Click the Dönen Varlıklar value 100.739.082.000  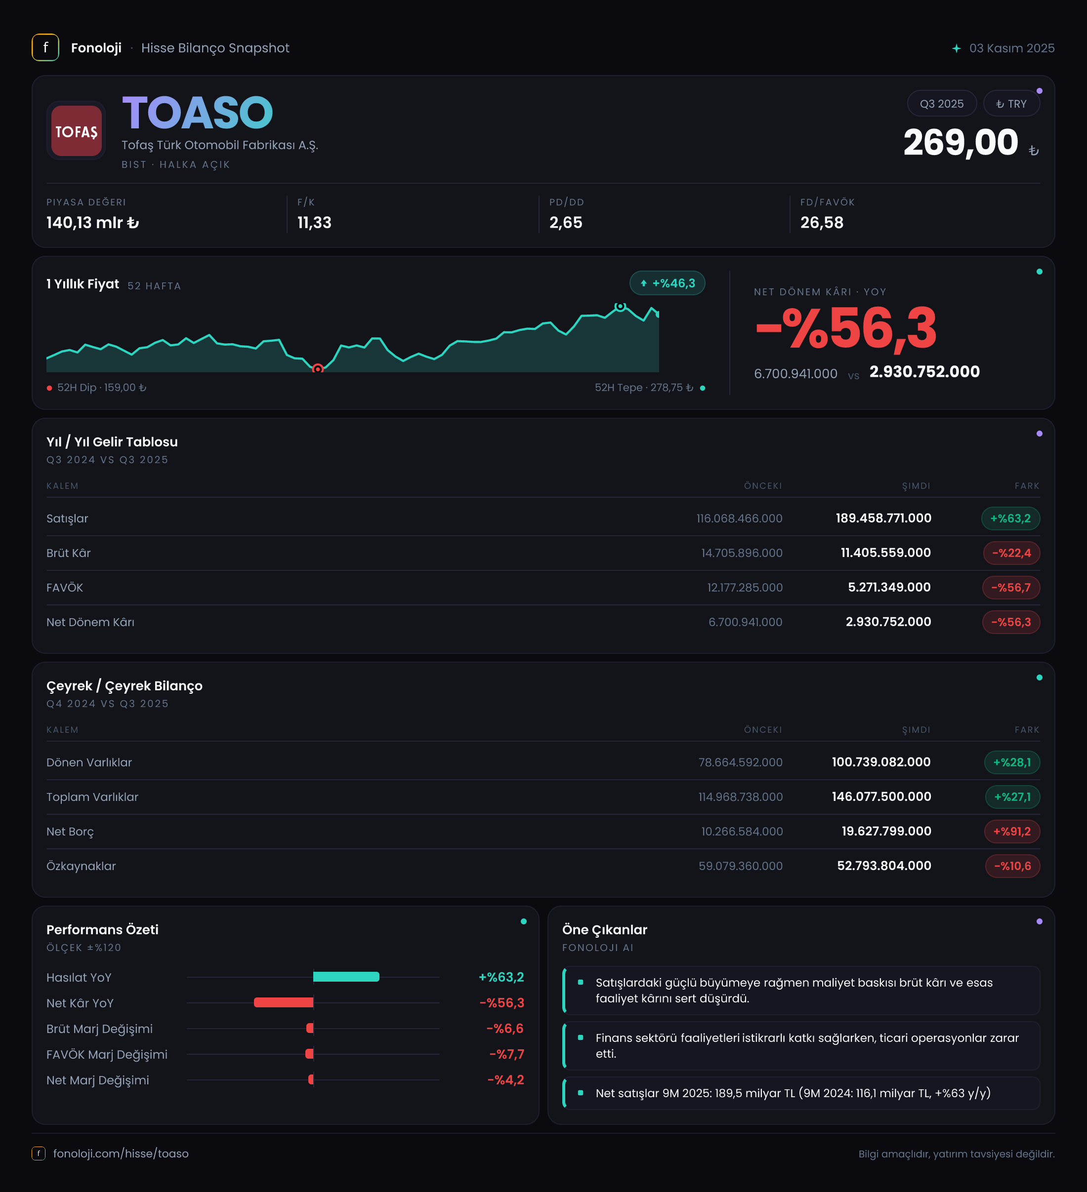coord(881,762)
